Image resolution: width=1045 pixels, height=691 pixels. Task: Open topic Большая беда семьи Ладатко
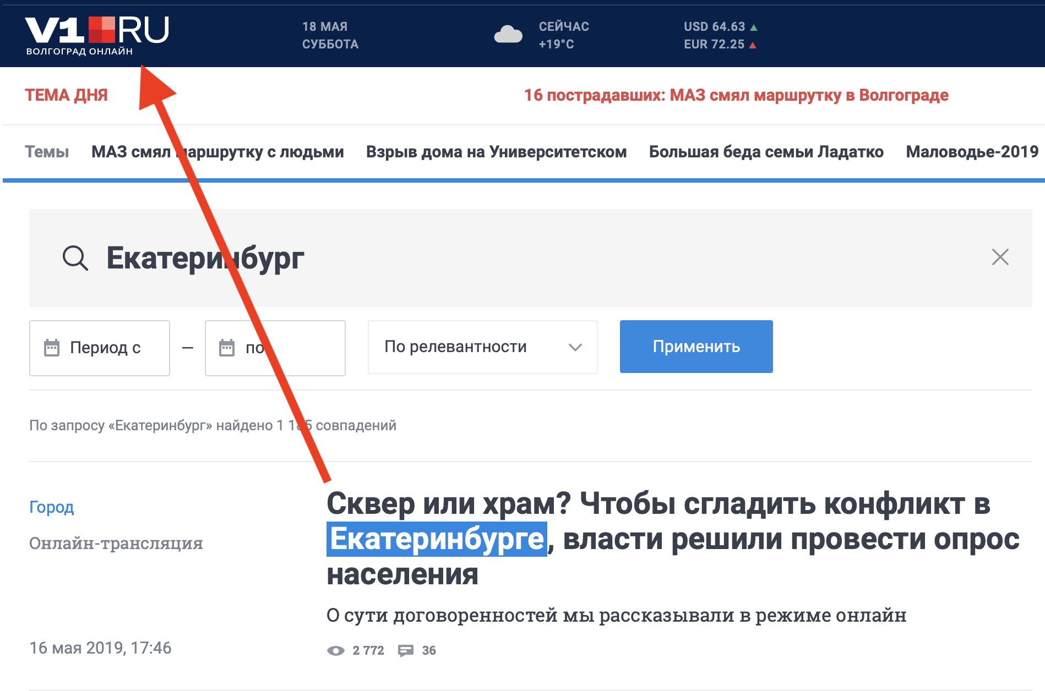(x=766, y=152)
